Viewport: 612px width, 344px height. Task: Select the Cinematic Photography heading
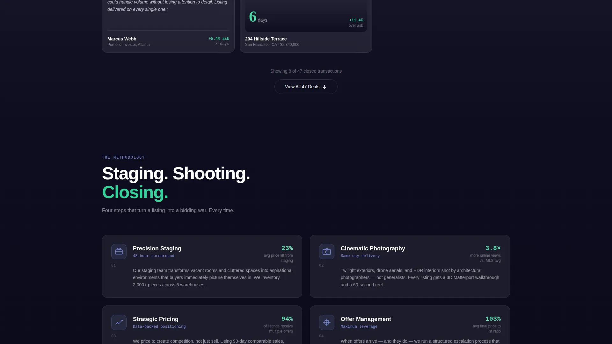[x=373, y=248]
